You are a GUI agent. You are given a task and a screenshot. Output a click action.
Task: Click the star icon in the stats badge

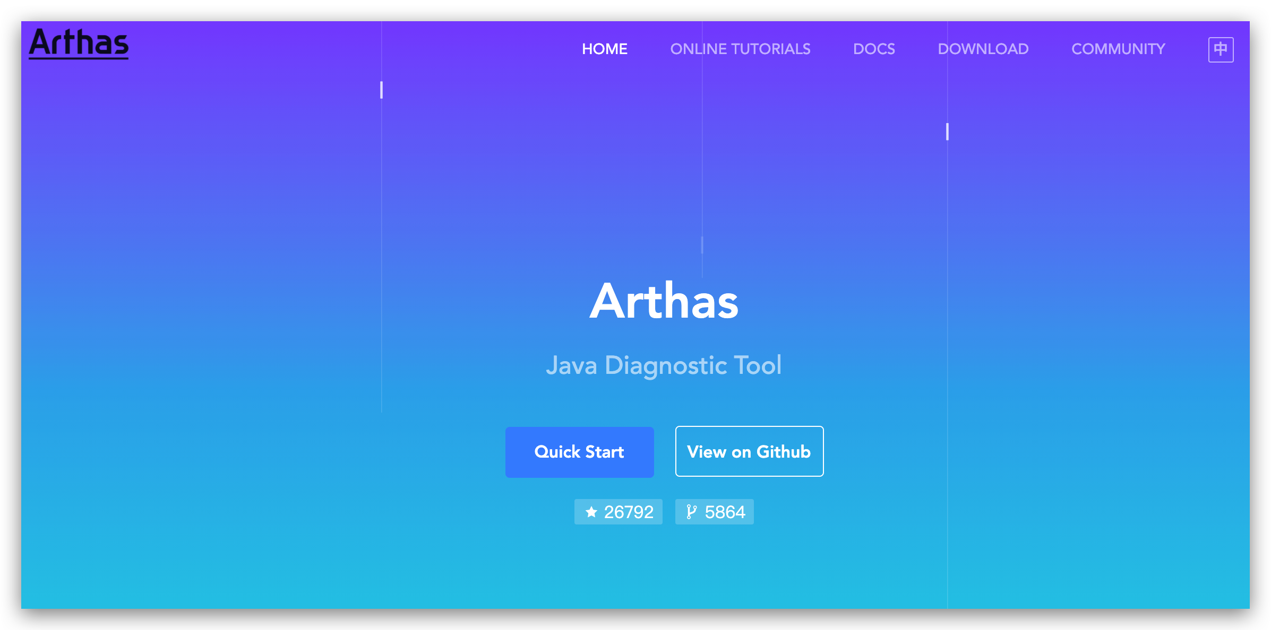coord(591,512)
